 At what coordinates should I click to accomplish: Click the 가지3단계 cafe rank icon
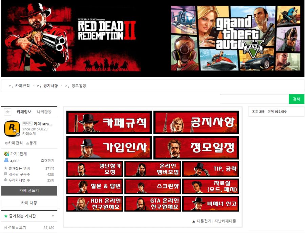pyautogui.click(x=6, y=154)
